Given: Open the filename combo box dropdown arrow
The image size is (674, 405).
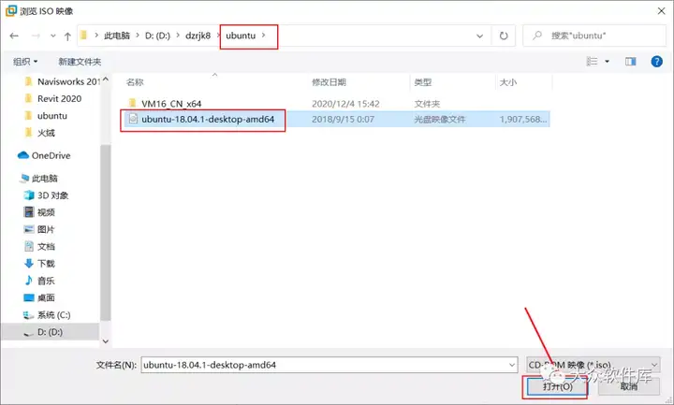Looking at the screenshot, I should 512,365.
